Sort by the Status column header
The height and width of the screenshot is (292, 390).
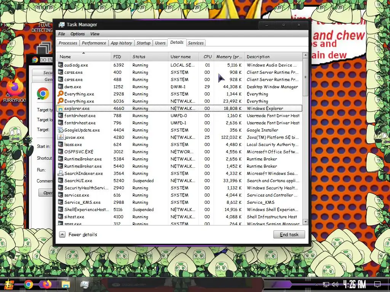pyautogui.click(x=149, y=57)
